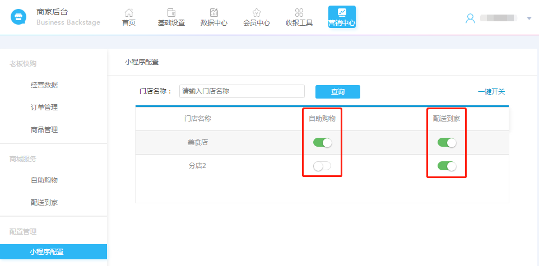Open 商品管理 sidebar item
The height and width of the screenshot is (266, 539).
point(44,130)
